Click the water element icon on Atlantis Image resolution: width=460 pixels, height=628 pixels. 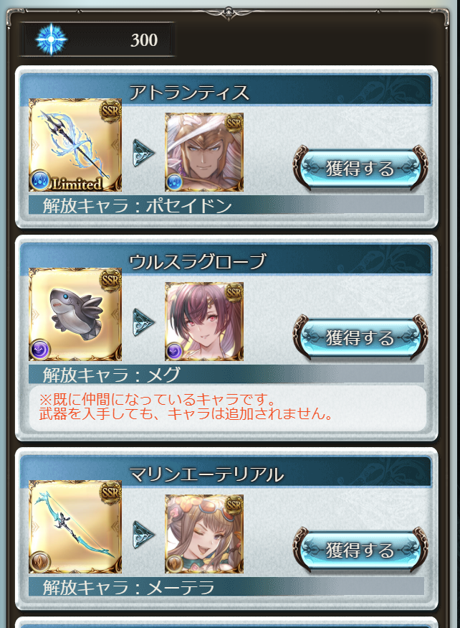(39, 180)
